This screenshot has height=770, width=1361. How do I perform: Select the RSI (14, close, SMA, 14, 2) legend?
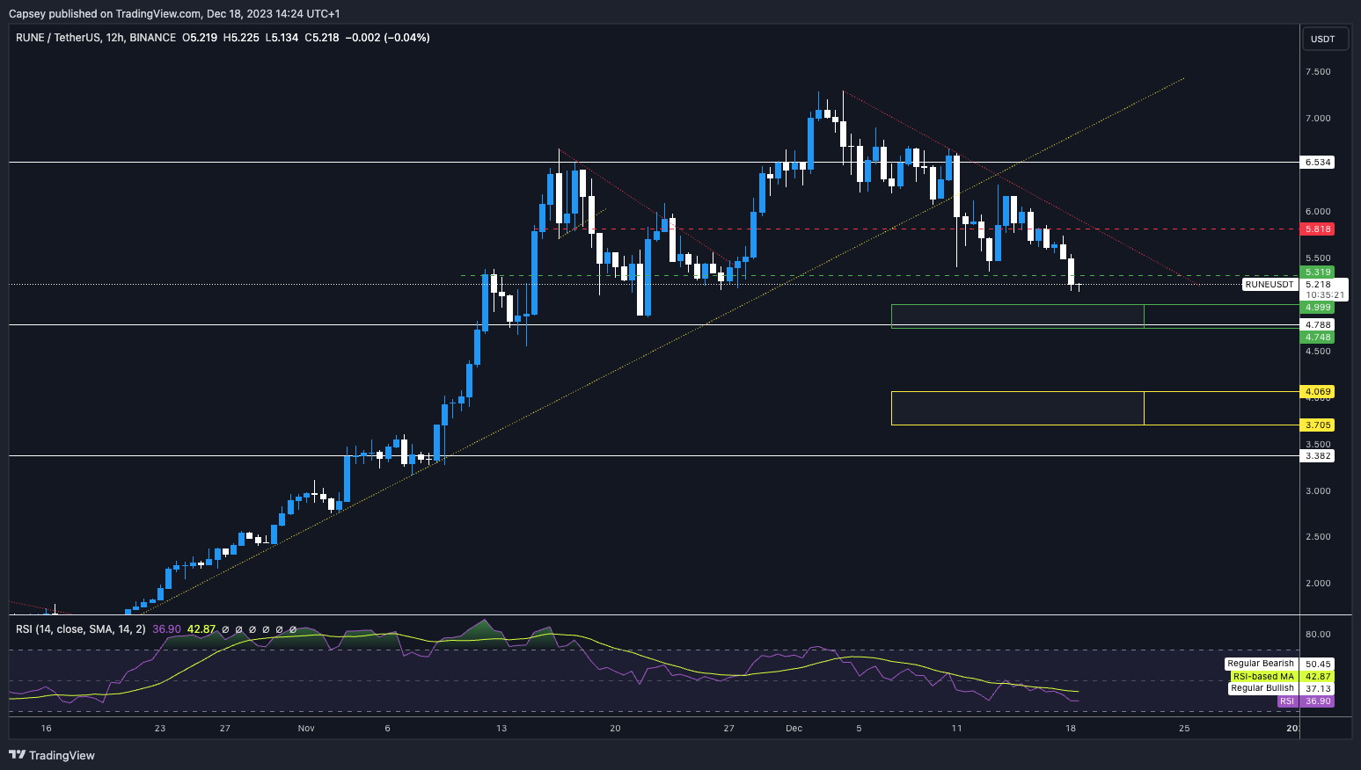[x=80, y=629]
